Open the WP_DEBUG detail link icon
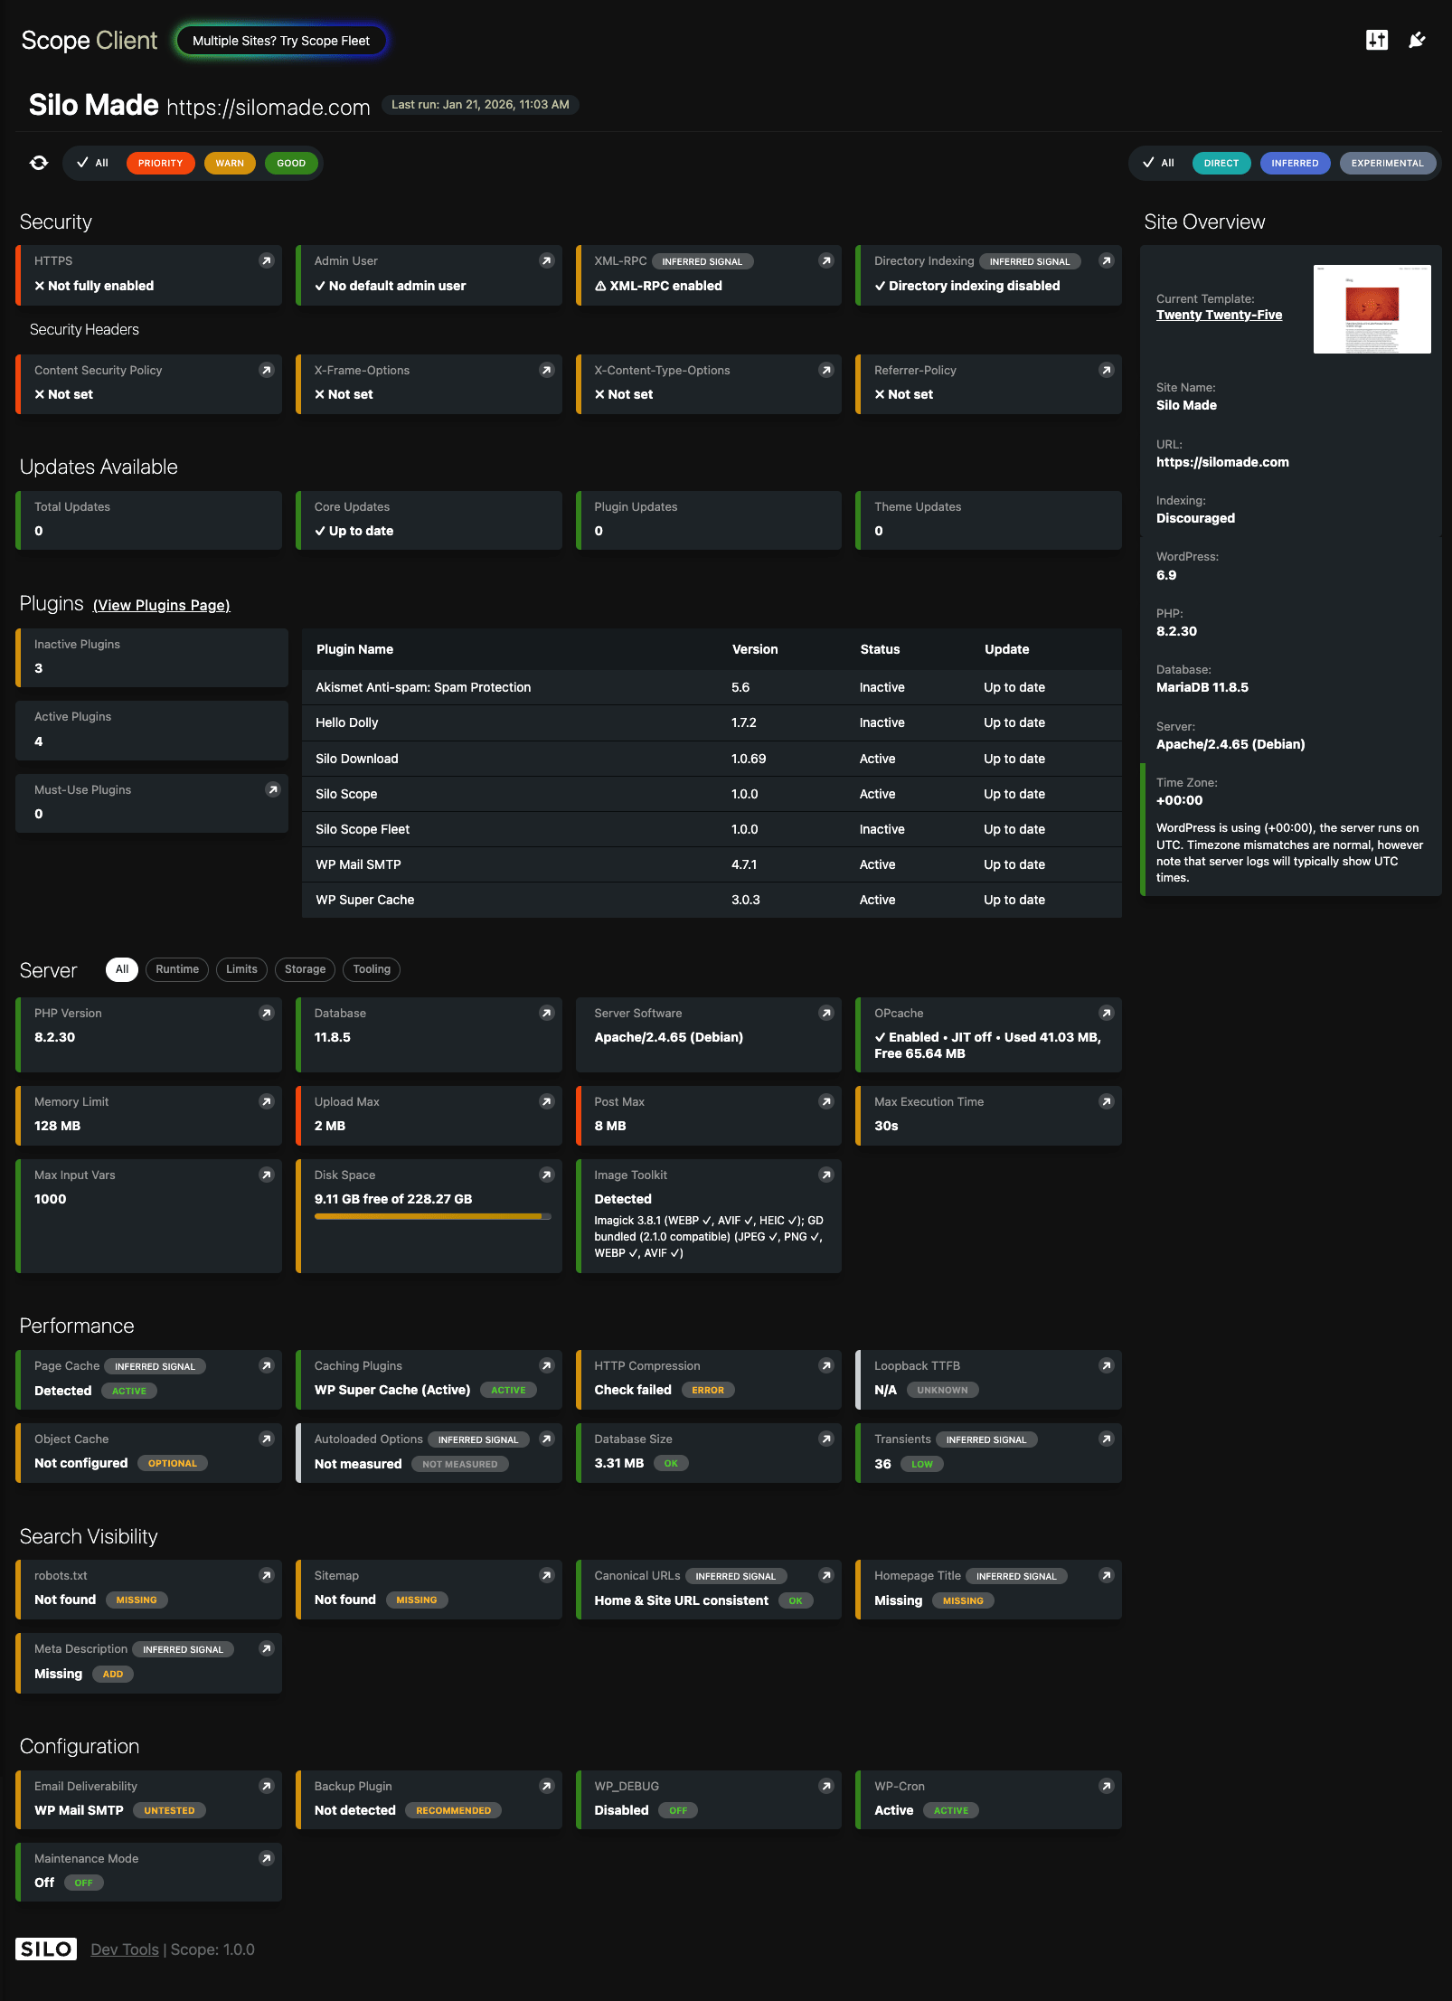The height and width of the screenshot is (2001, 1452). [825, 1786]
